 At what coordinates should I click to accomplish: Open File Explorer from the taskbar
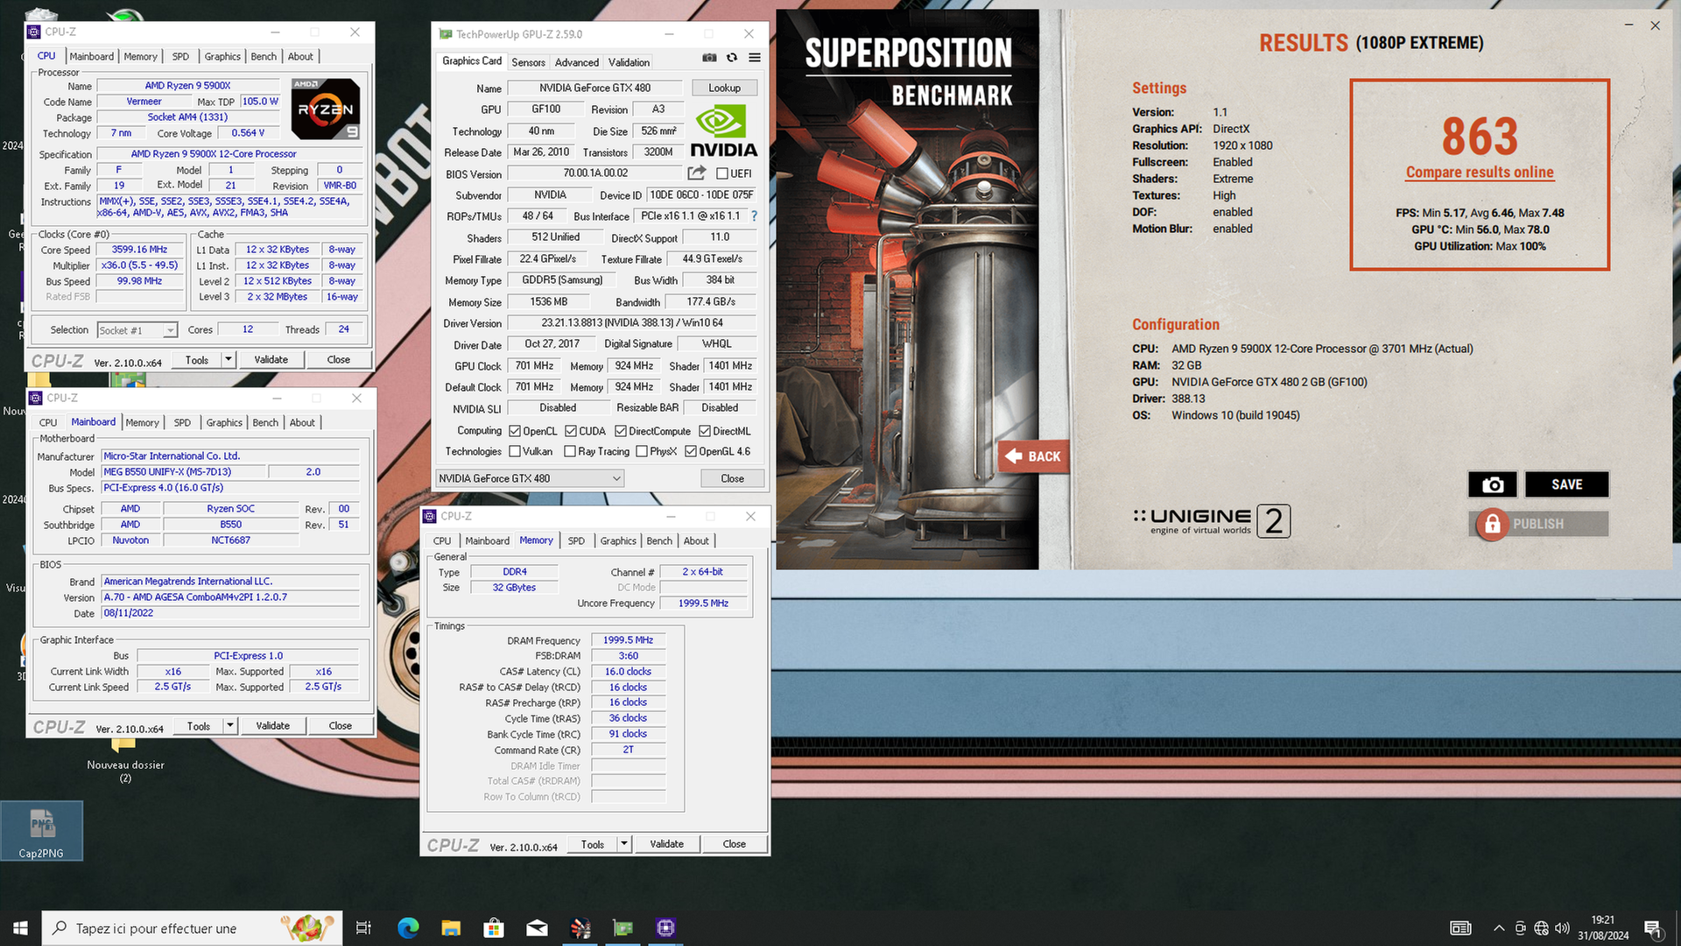[x=451, y=928]
